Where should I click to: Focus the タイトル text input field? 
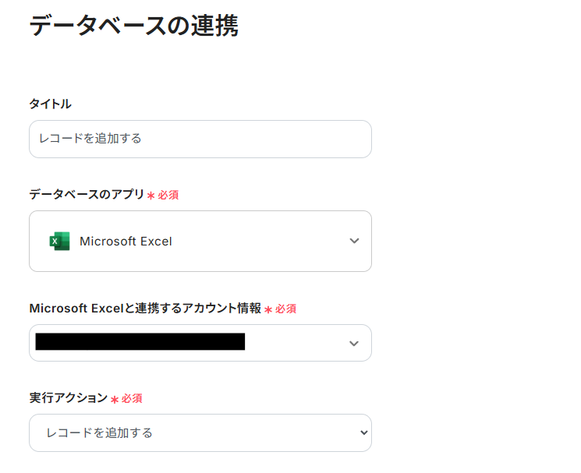point(200,139)
